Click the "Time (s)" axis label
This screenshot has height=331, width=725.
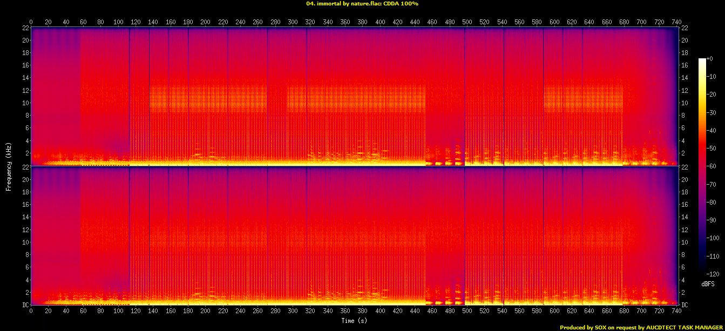pyautogui.click(x=354, y=320)
